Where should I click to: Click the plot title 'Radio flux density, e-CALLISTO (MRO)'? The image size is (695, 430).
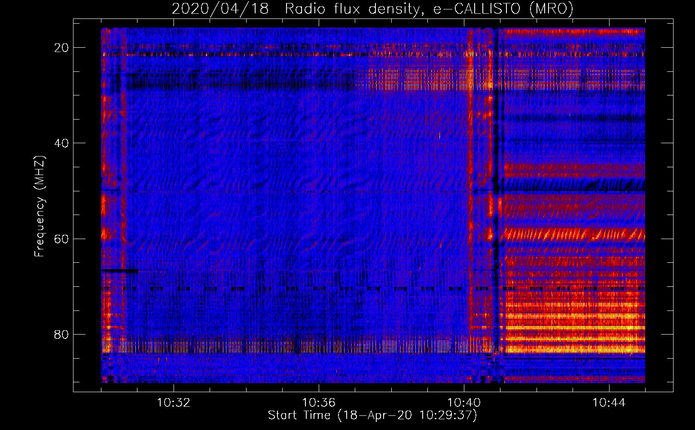(429, 9)
